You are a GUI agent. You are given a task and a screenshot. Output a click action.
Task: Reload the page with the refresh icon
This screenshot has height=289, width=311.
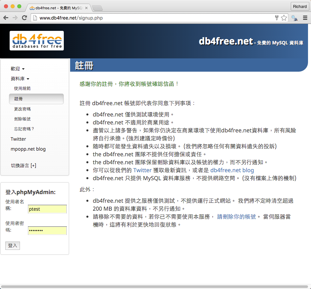pyautogui.click(x=24, y=18)
